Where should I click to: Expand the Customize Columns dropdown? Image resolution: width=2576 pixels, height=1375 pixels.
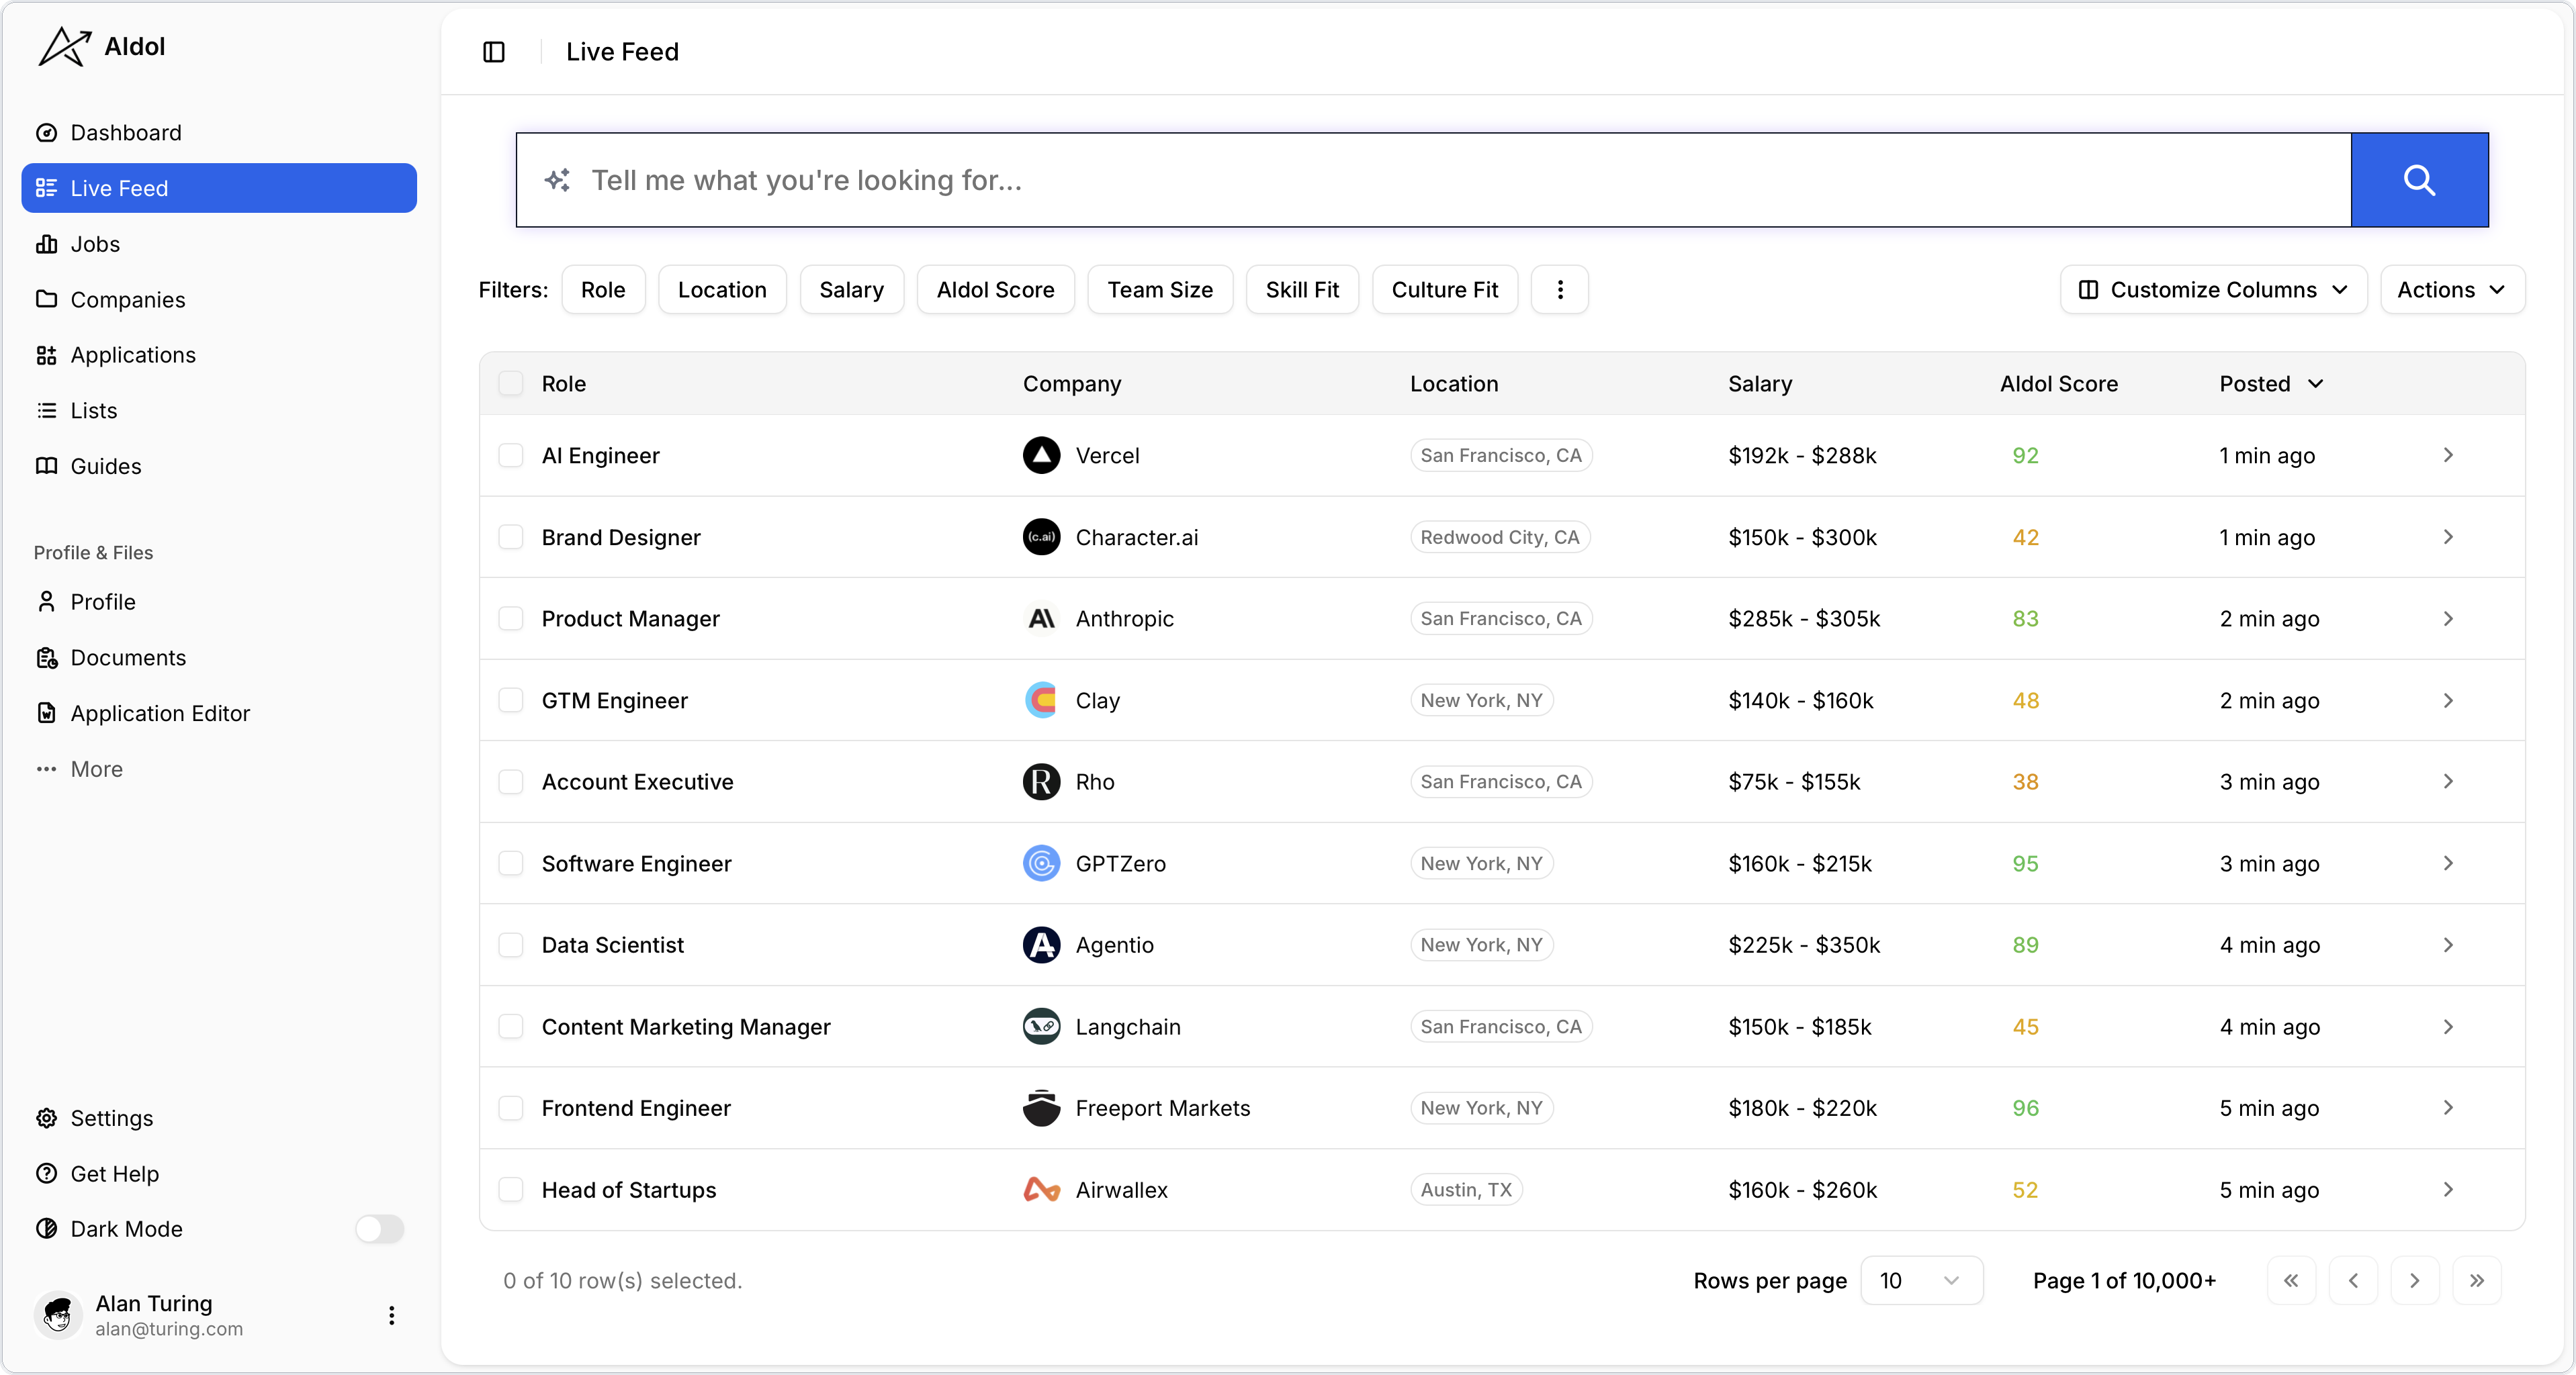click(x=2212, y=290)
